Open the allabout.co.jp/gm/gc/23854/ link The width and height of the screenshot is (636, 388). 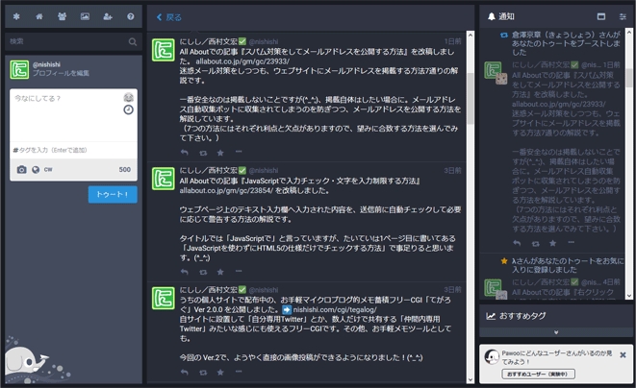pyautogui.click(x=226, y=191)
